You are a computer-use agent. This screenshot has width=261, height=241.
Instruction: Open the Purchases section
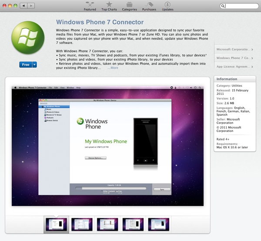pyautogui.click(x=149, y=6)
